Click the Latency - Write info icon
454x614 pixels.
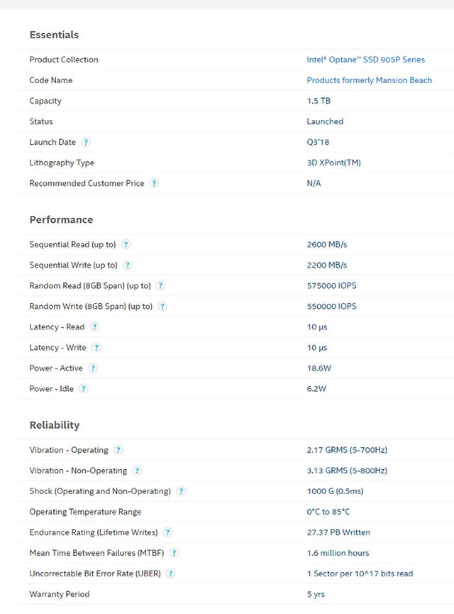coord(96,347)
